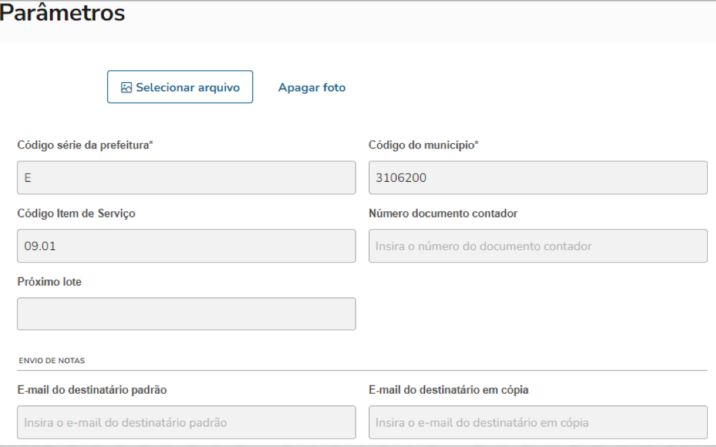Click the Código Item de Serviço label

76,213
